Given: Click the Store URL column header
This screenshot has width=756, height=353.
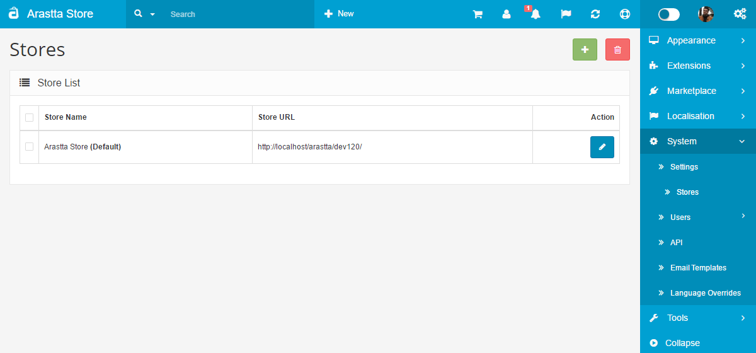Looking at the screenshot, I should tap(277, 117).
